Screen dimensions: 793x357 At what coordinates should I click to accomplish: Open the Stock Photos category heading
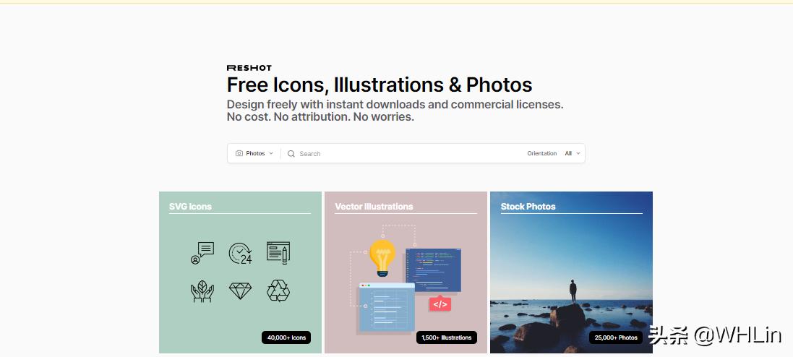pos(528,206)
